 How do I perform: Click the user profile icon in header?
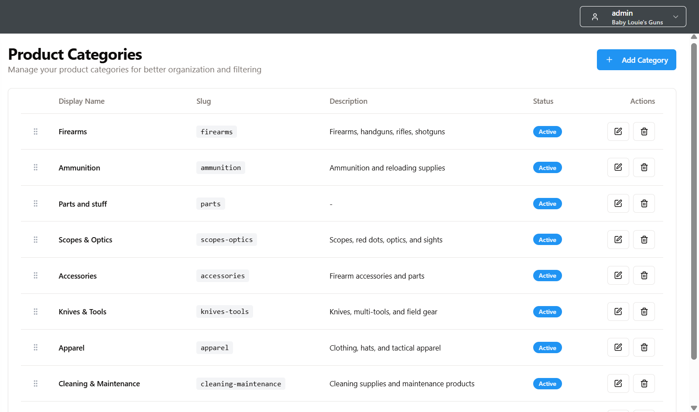(595, 17)
